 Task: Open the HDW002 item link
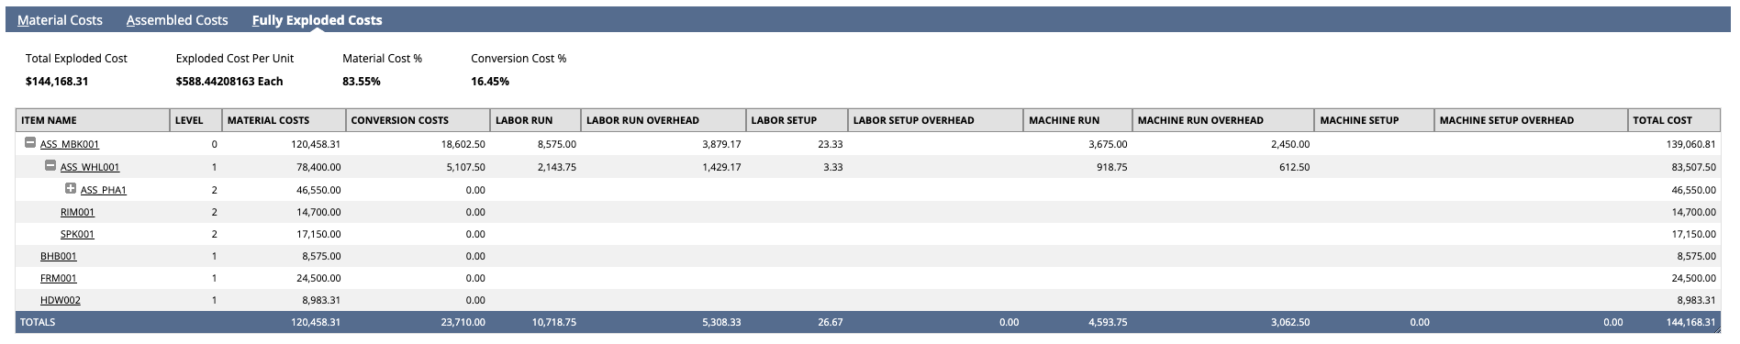61,300
